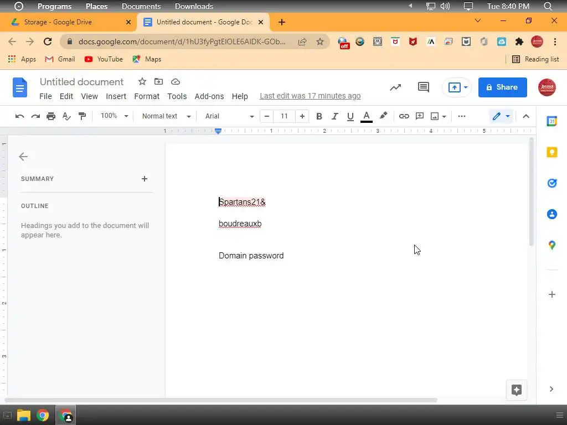
Task: Move the document with folder icon
Action: (x=158, y=82)
